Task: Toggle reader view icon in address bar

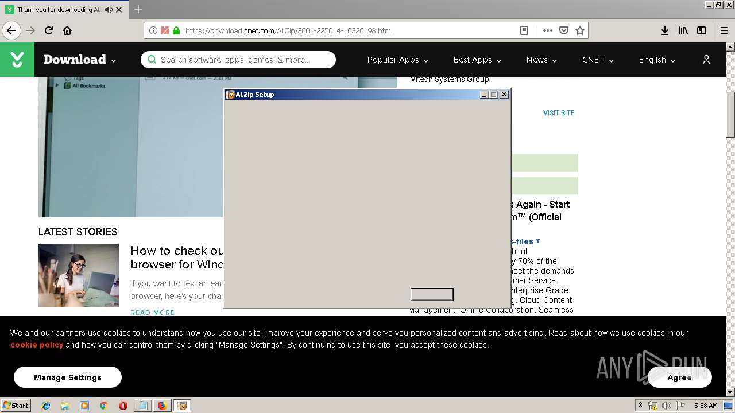Action: pos(524,30)
